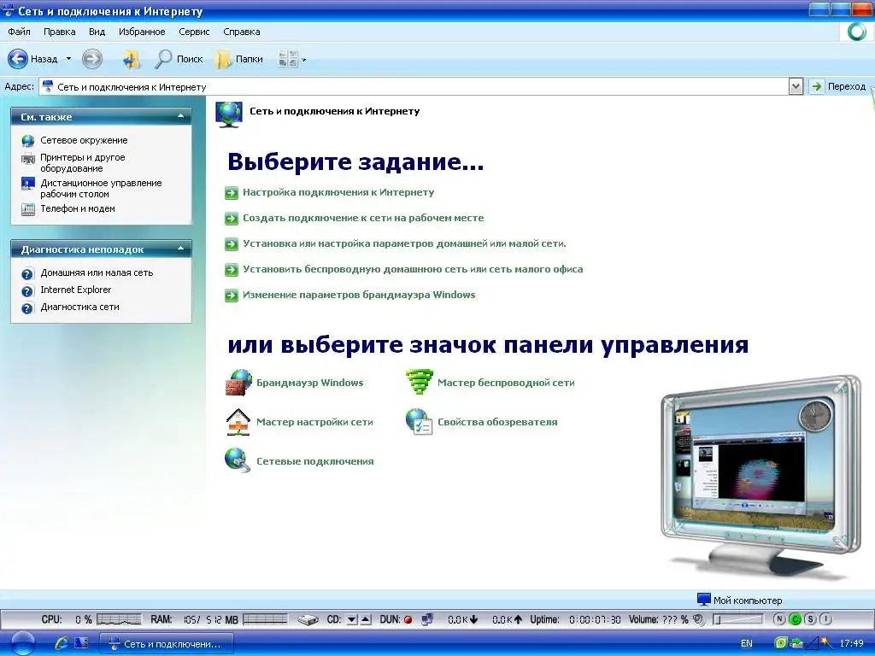Select Создать подключение к сети на рабочем месте
The image size is (875, 656).
tap(363, 218)
